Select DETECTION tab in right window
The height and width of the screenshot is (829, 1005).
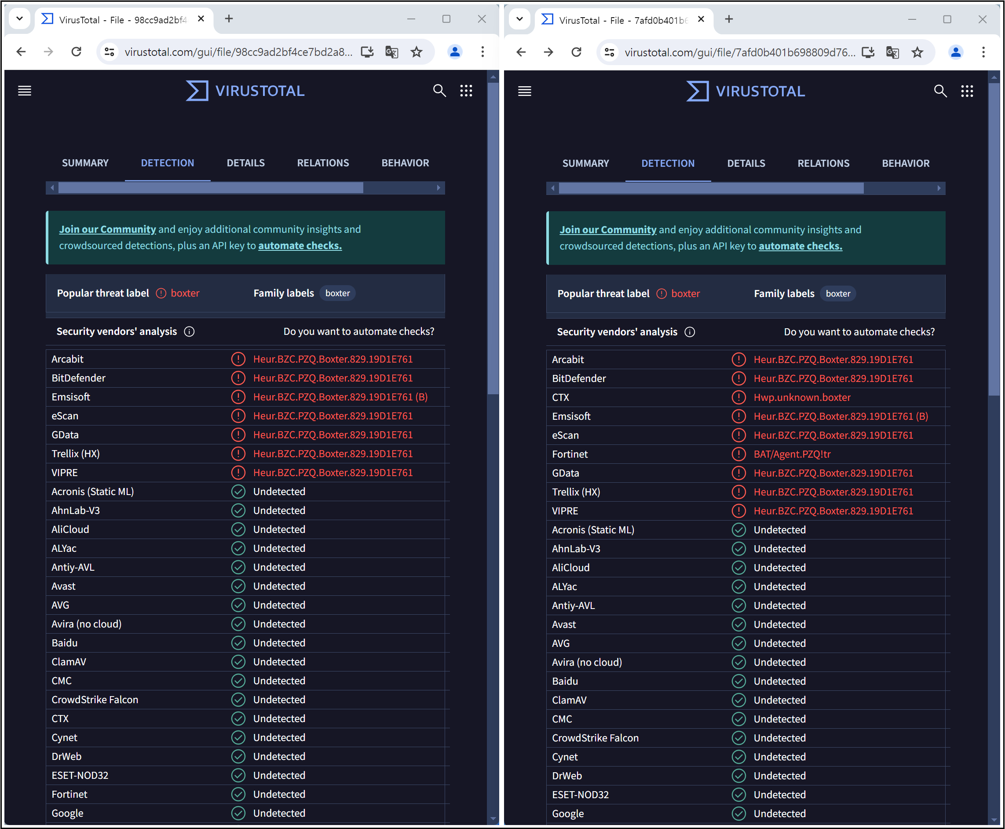click(x=668, y=163)
